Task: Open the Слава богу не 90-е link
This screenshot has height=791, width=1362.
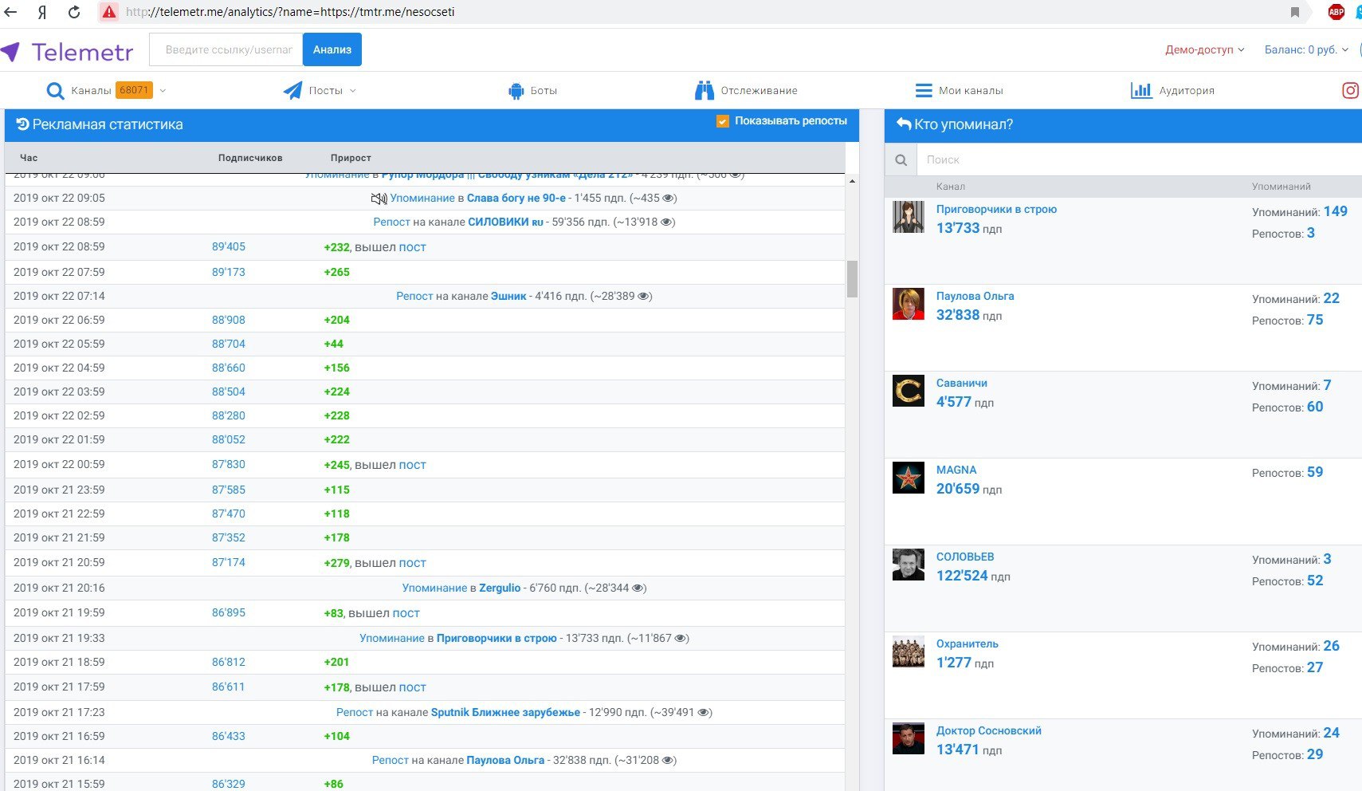Action: [516, 198]
